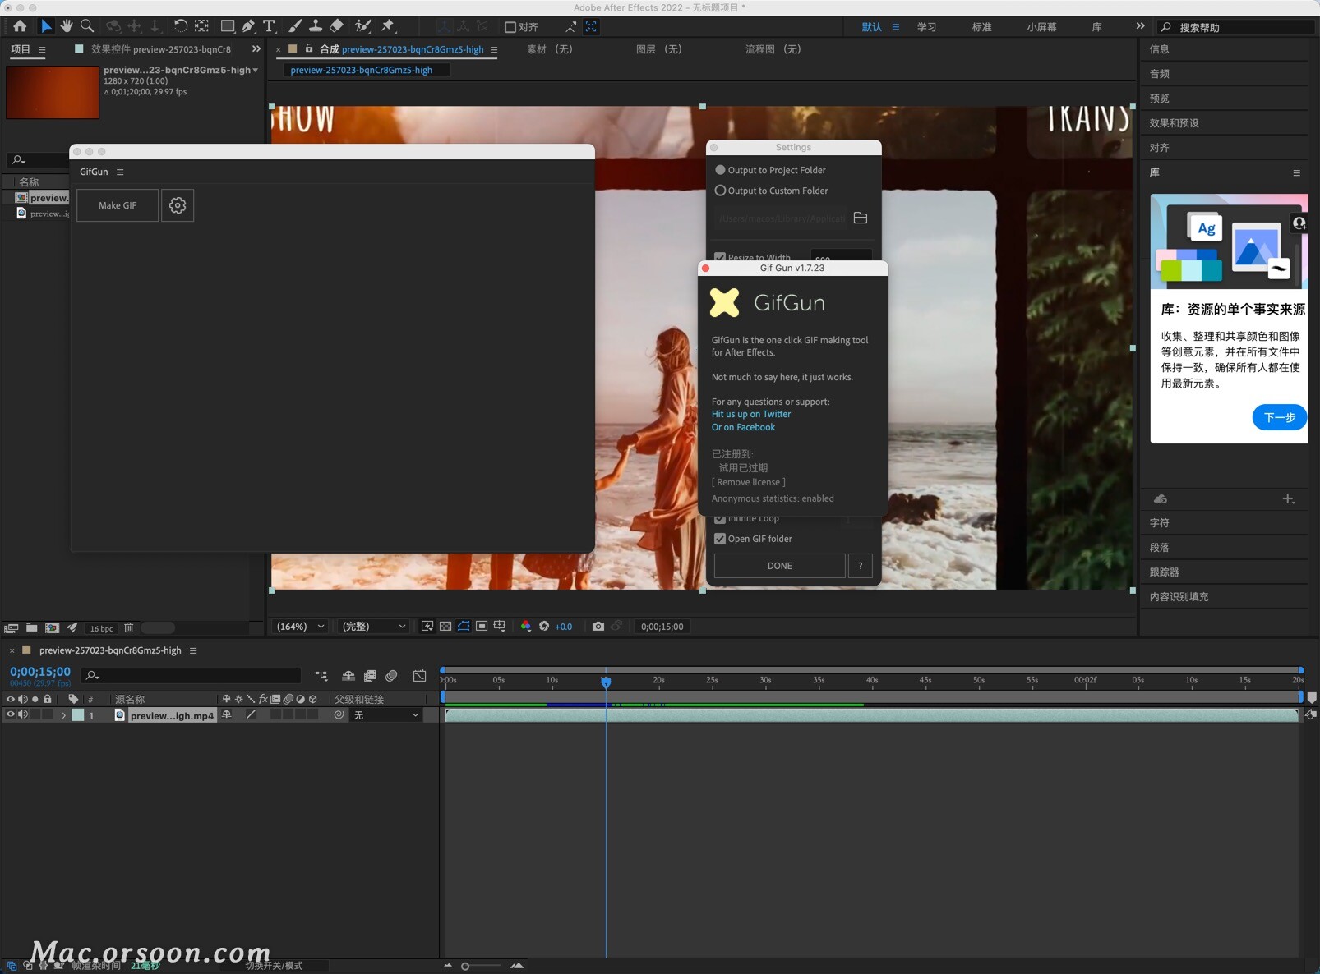Image resolution: width=1320 pixels, height=974 pixels.
Task: Select the Eraser tool
Action: (336, 26)
